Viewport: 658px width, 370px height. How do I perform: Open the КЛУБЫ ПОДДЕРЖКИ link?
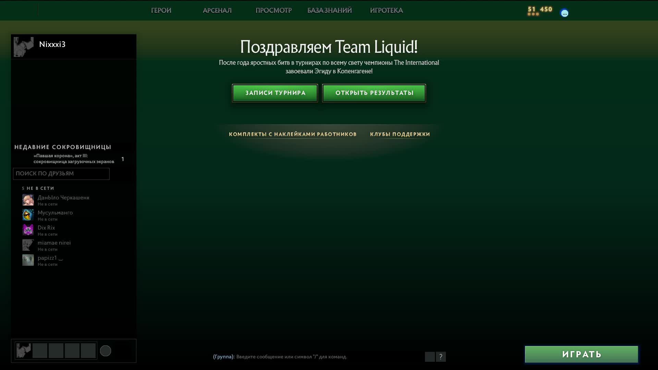(x=400, y=134)
